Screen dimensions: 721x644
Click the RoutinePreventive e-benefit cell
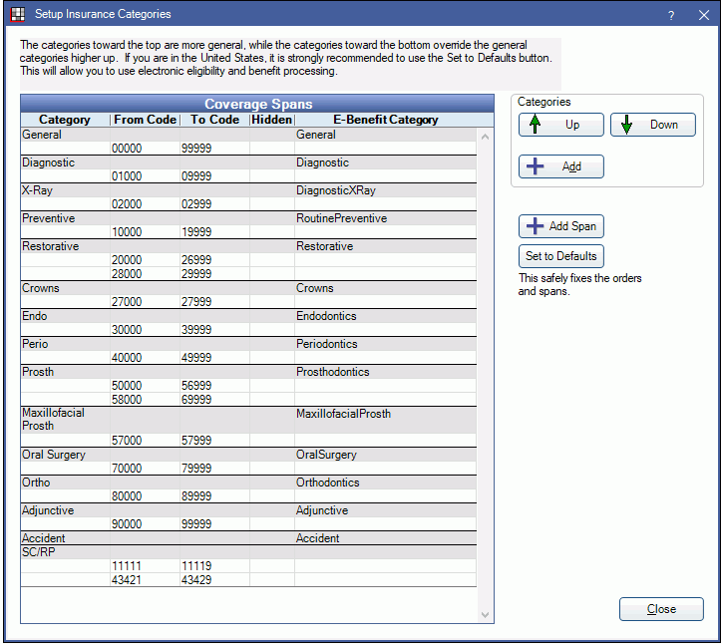385,218
